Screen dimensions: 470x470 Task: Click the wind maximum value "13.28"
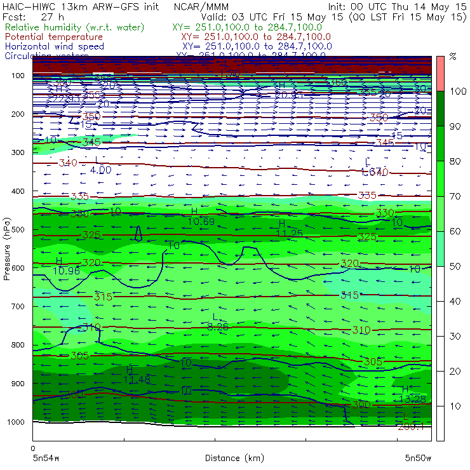point(413,399)
